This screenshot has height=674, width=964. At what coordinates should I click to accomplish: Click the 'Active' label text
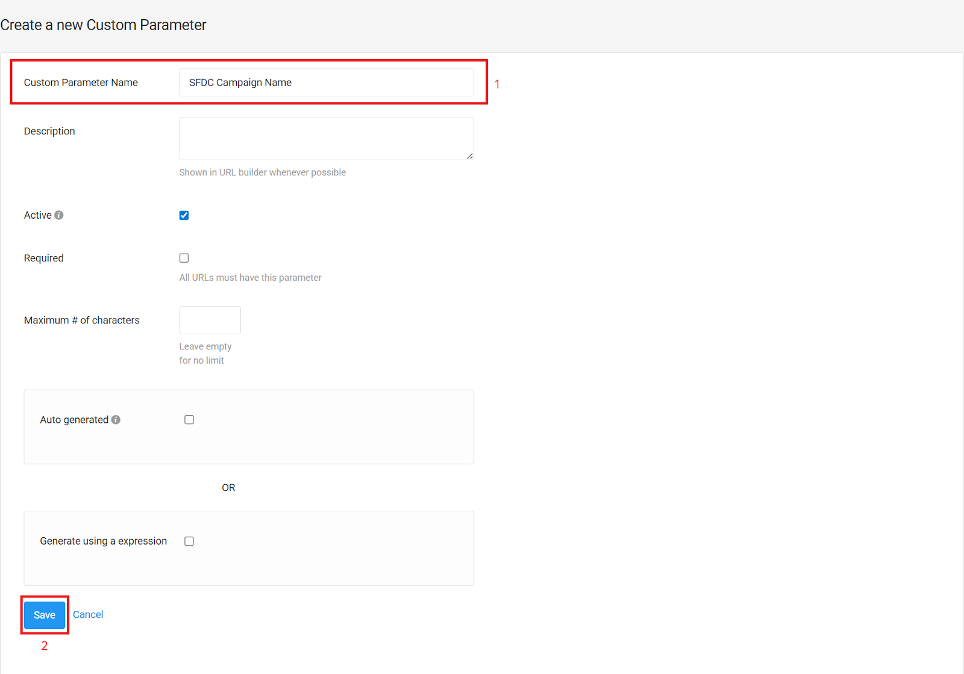coord(38,215)
